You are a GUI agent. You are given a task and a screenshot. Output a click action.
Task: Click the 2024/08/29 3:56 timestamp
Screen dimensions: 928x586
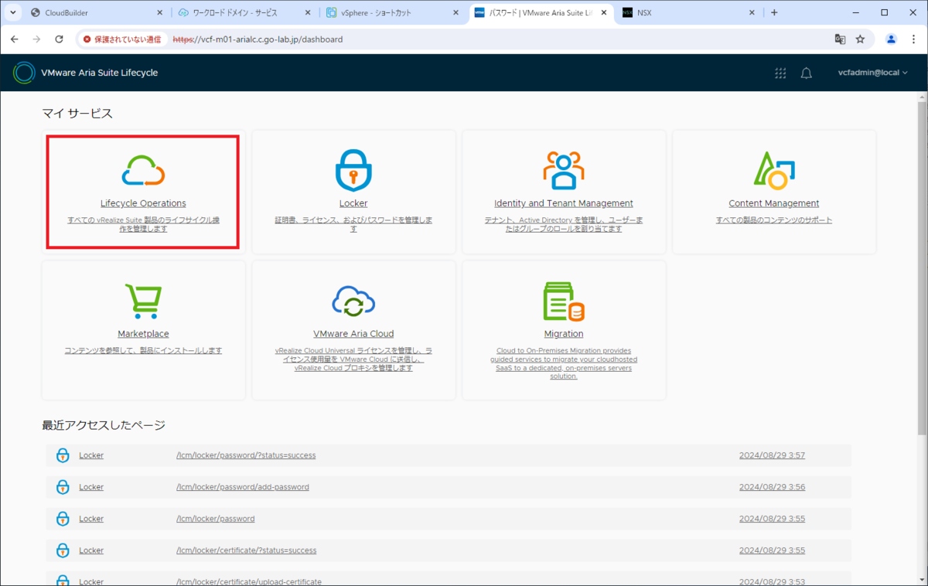tap(772, 487)
